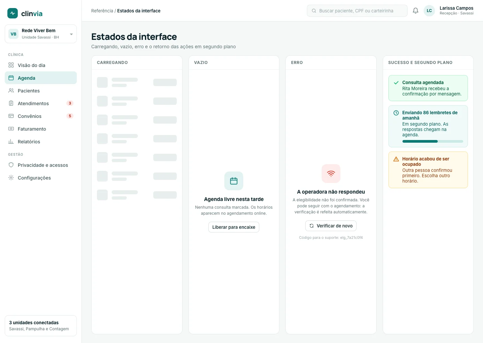Click the green check icon in Consulta agendada
The width and height of the screenshot is (483, 343).
pos(396,83)
